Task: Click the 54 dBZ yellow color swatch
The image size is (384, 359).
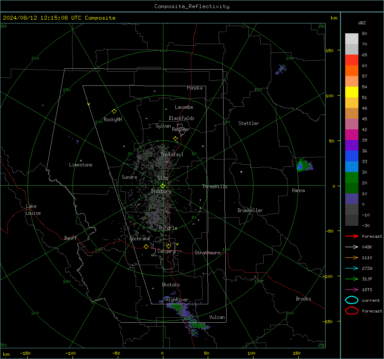Action: (x=352, y=92)
